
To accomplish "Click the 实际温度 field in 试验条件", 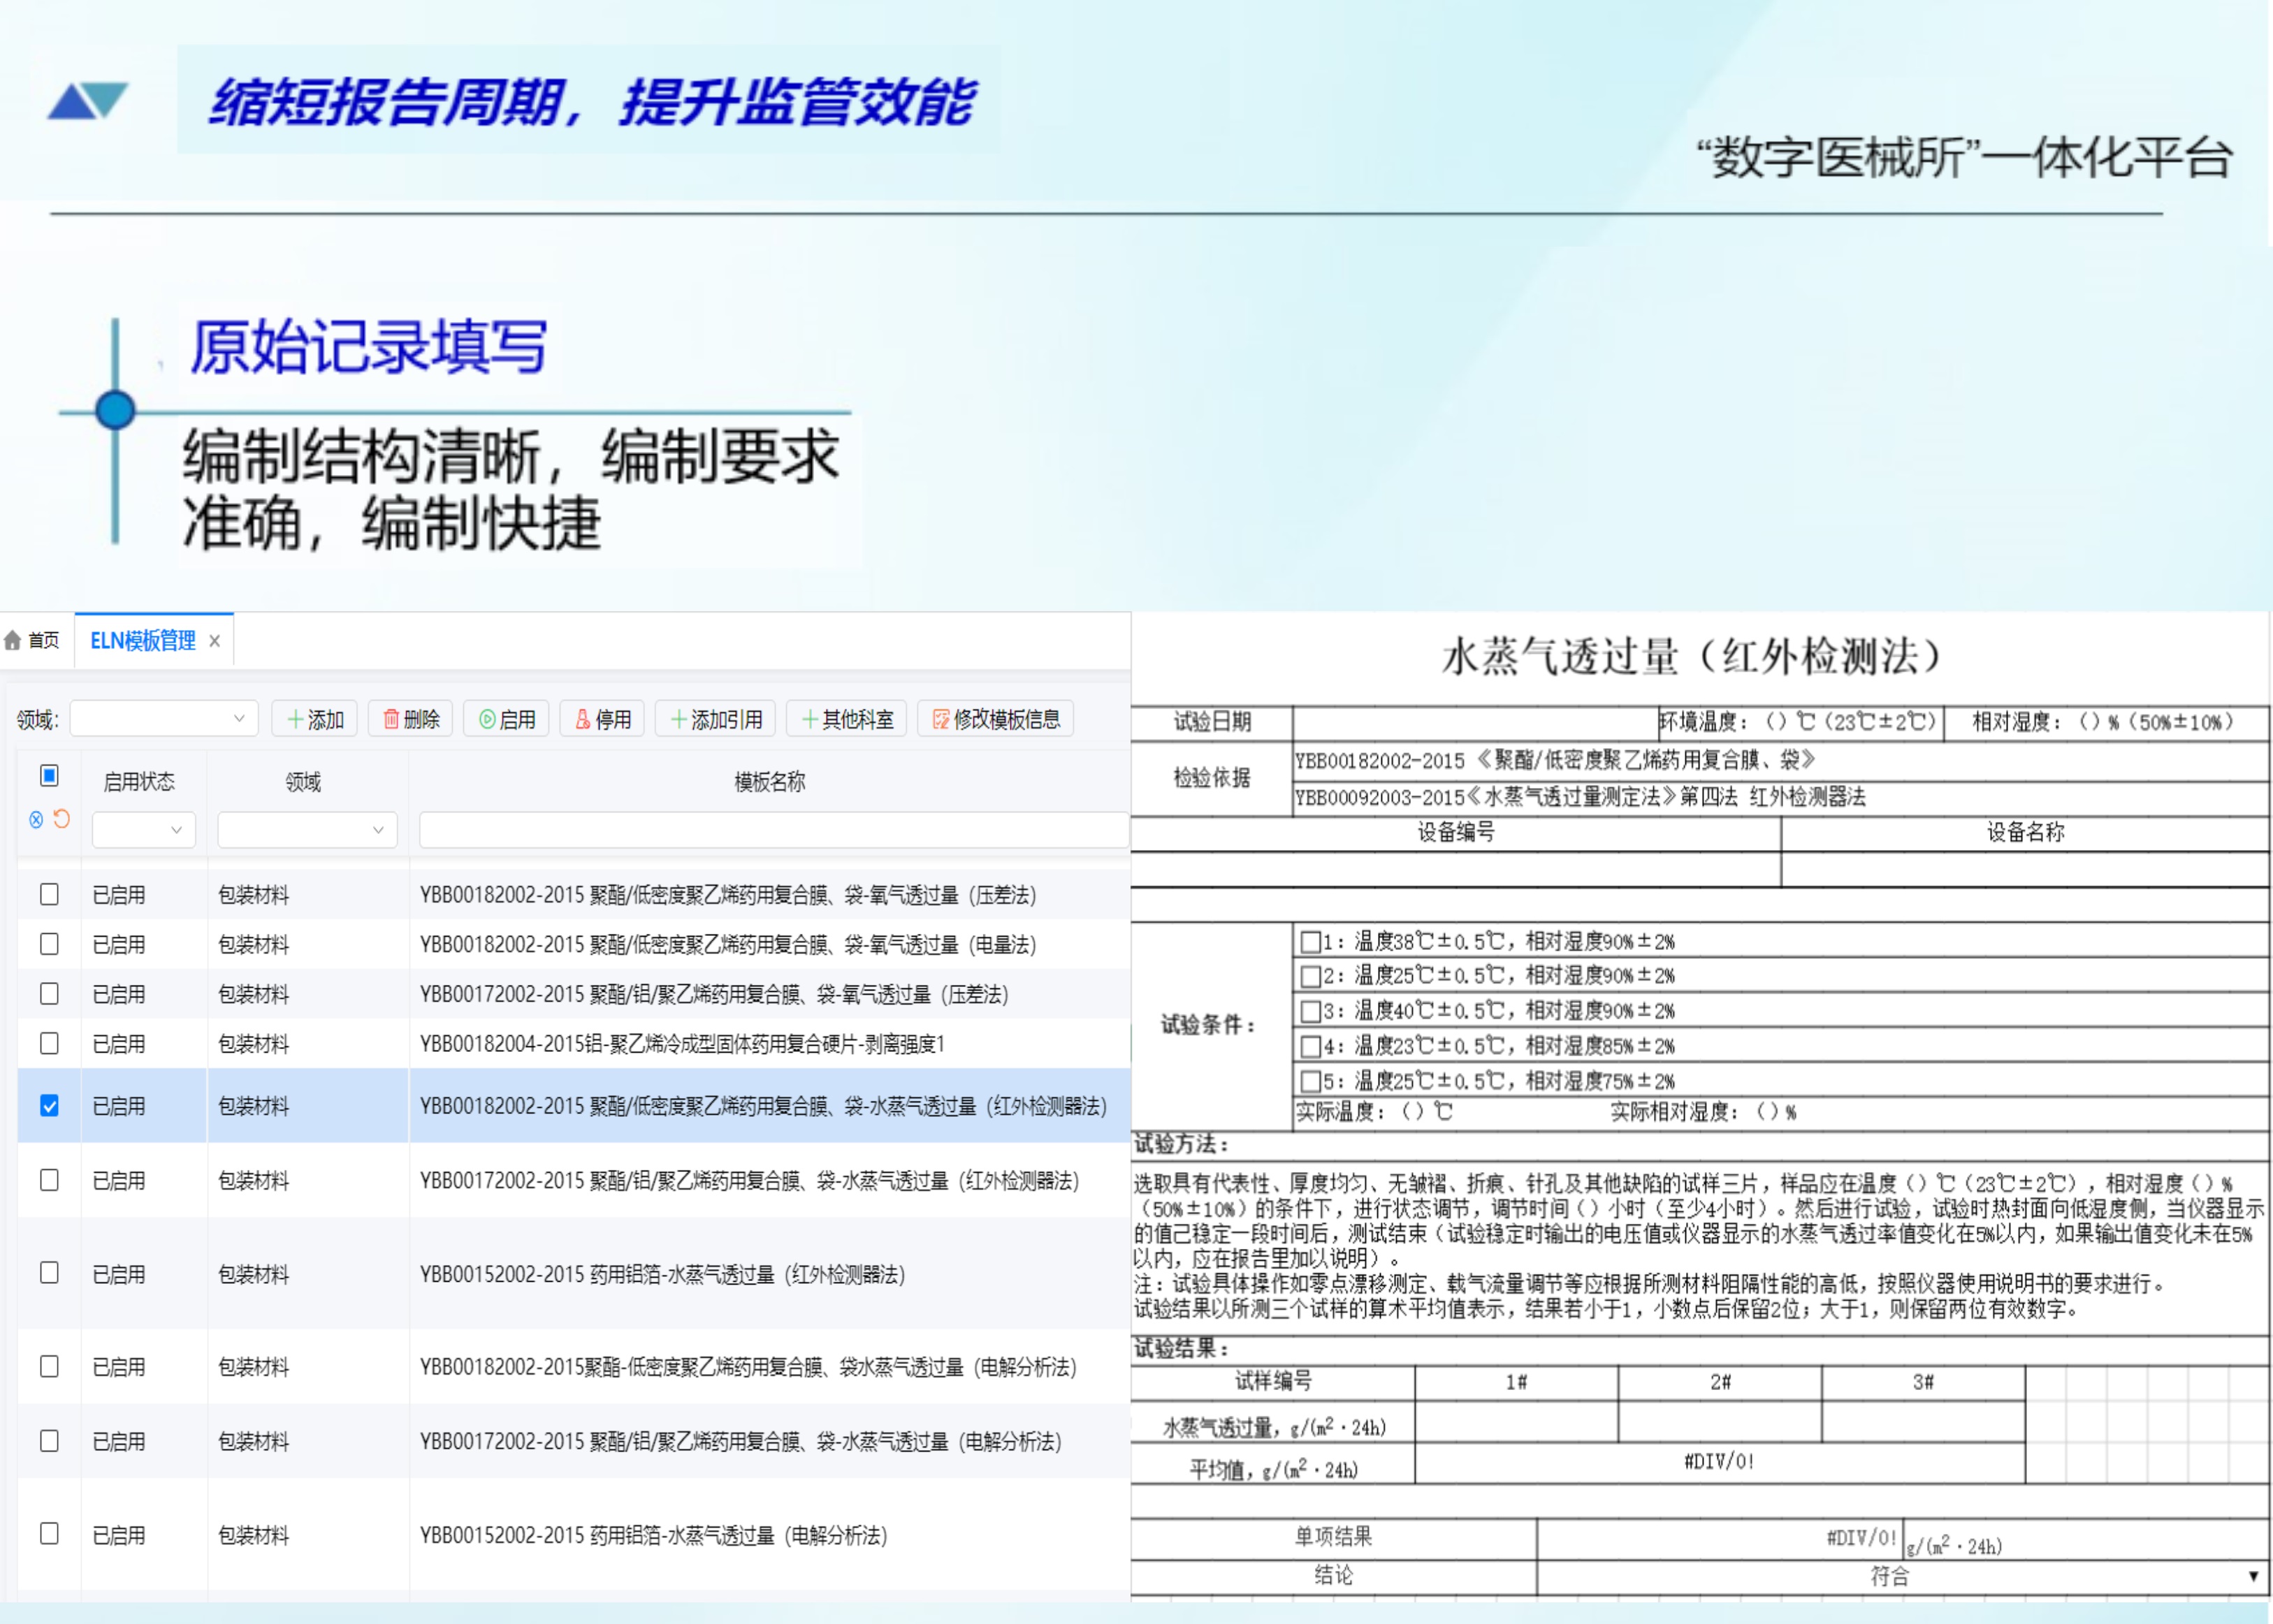I will tap(1374, 1112).
